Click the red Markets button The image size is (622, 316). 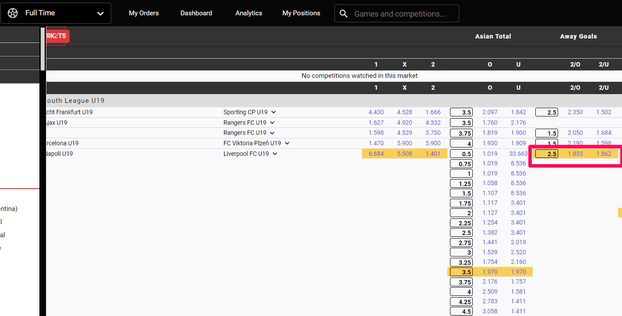click(x=56, y=36)
